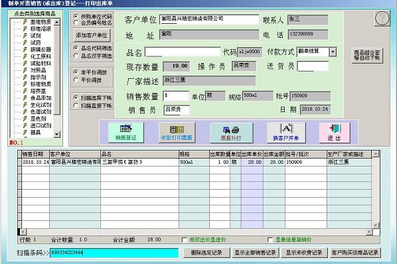Click the 送货员 delivery person field
This screenshot has width=397, height=264.
(x=313, y=66)
